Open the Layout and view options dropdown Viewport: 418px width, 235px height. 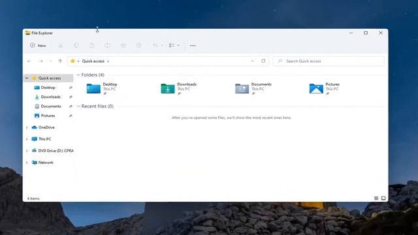[x=174, y=46]
